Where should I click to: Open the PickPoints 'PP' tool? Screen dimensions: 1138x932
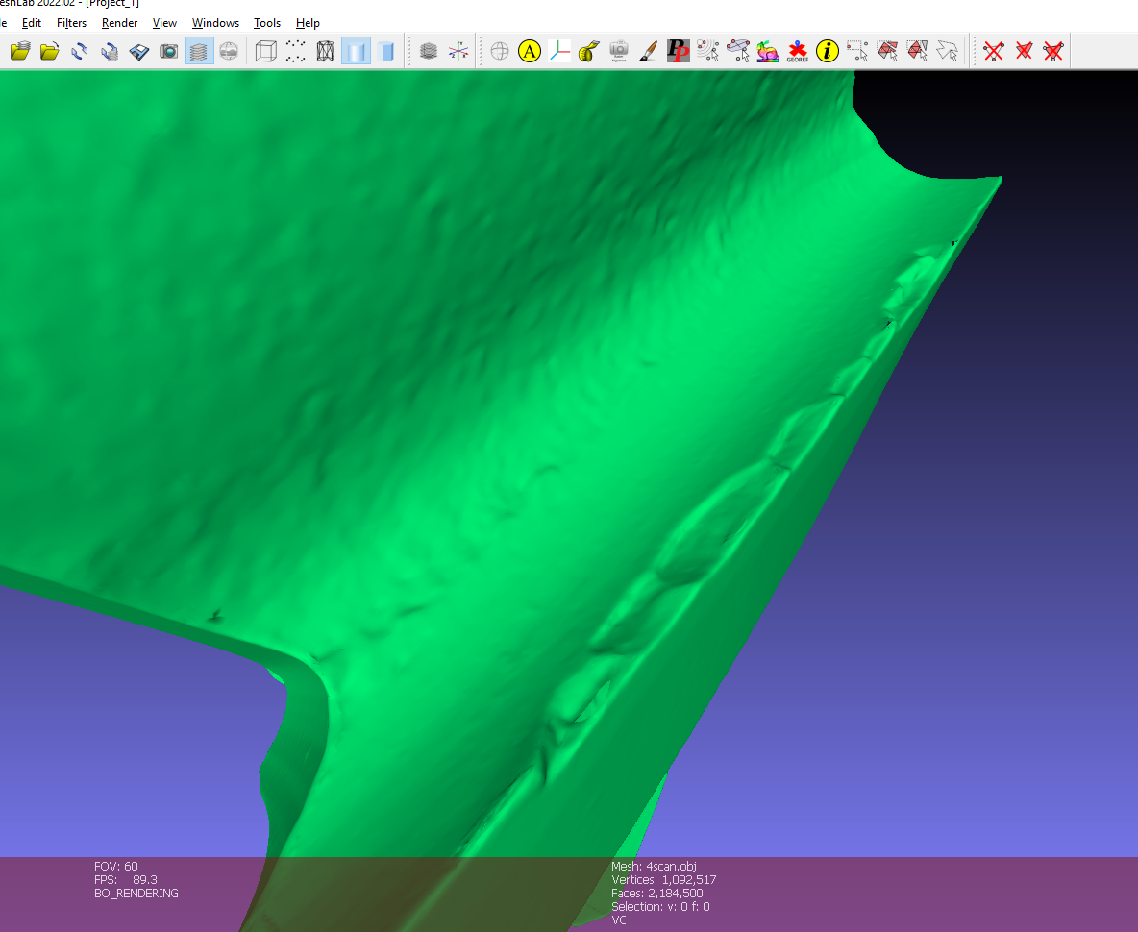coord(679,51)
